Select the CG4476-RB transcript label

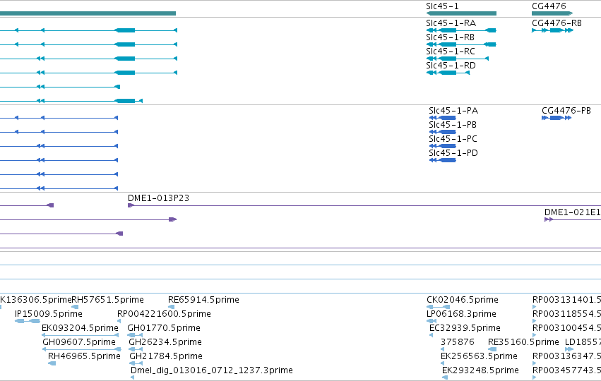click(557, 23)
